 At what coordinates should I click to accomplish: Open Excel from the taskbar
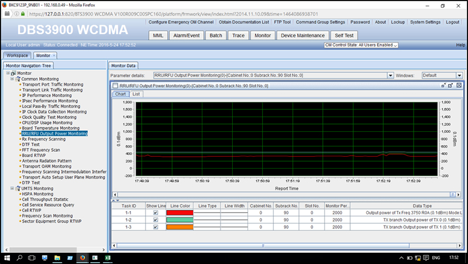108,258
